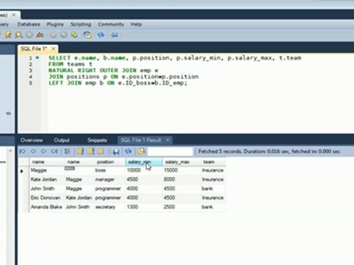This screenshot has height=265, width=354.
Task: Click the small icon on the left sidebar edge
Action: click(8, 113)
